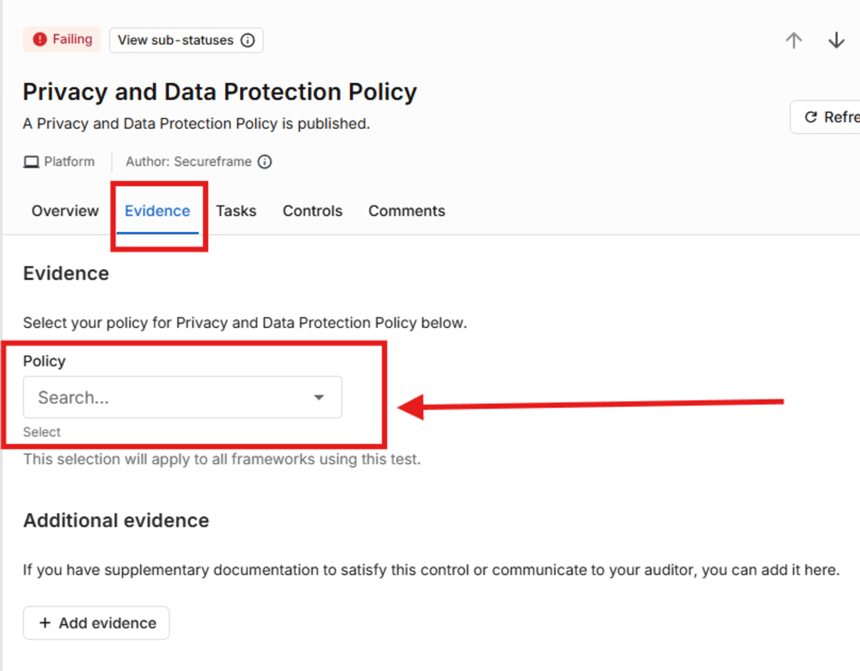Click the red Failing status badge
This screenshot has width=860, height=671.
point(62,39)
